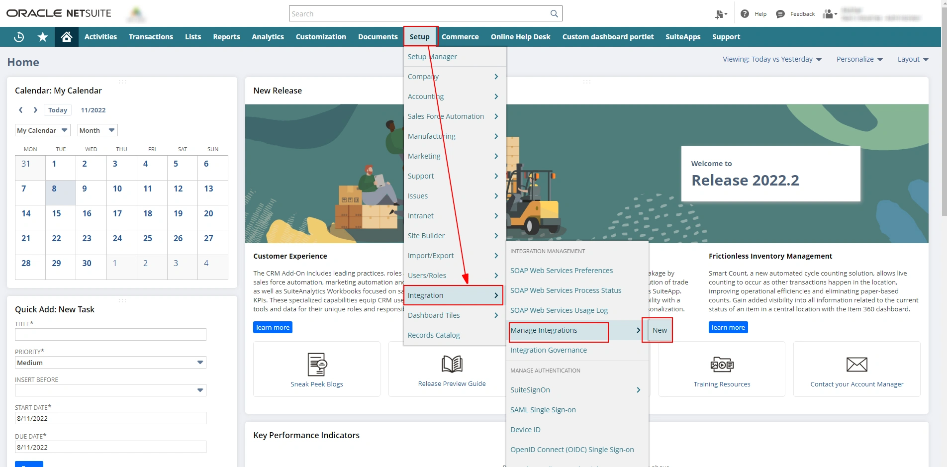Click the Contact Account Manager envelope icon
947x467 pixels.
pos(856,365)
